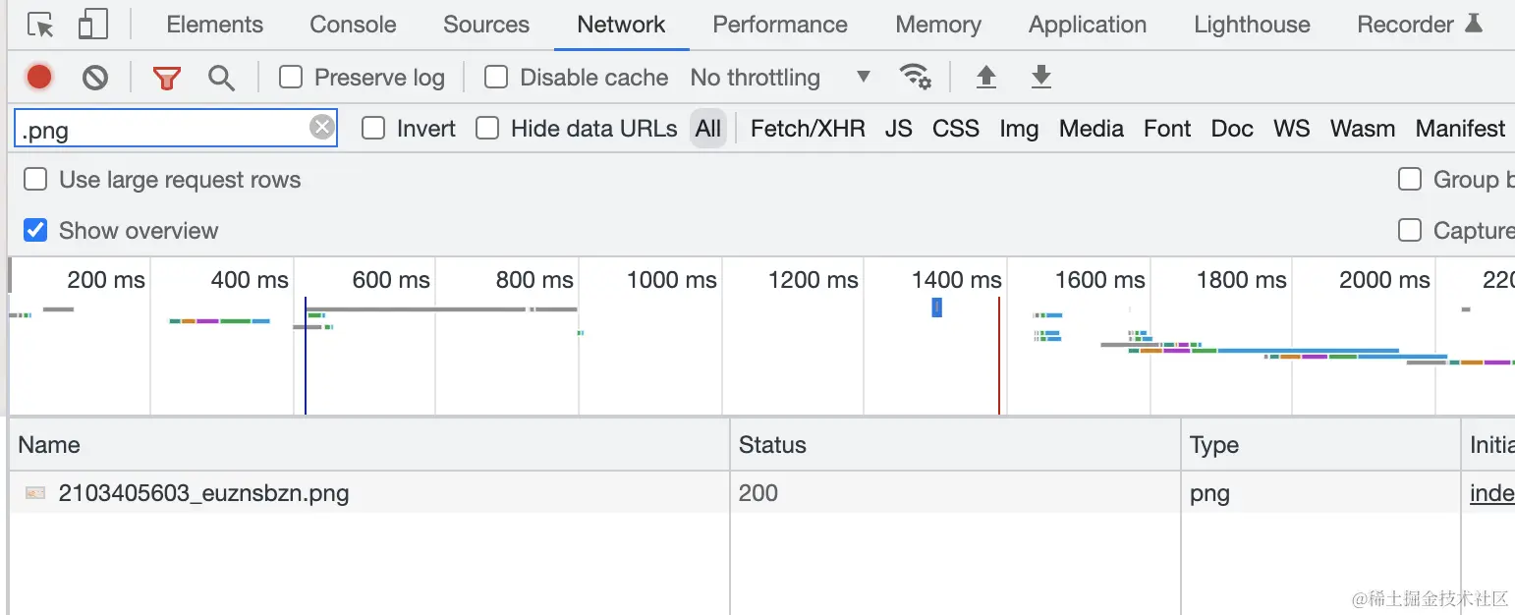This screenshot has width=1515, height=615.
Task: Open the No throttling dropdown
Action: pos(780,77)
